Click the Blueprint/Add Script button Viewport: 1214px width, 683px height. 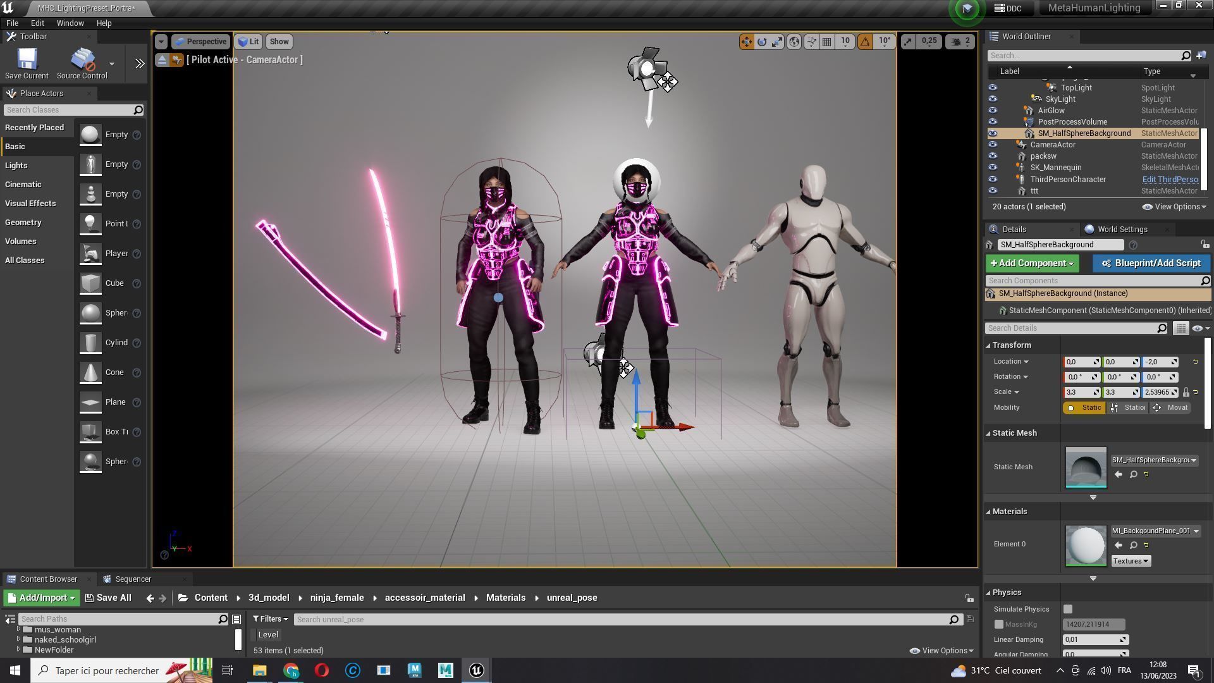(1151, 263)
